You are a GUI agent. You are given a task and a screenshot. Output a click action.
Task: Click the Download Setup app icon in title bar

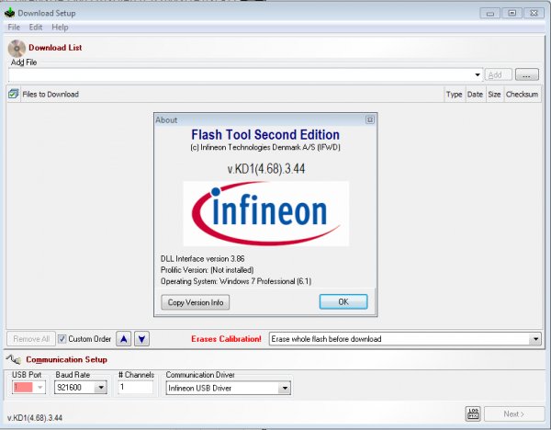click(x=10, y=13)
